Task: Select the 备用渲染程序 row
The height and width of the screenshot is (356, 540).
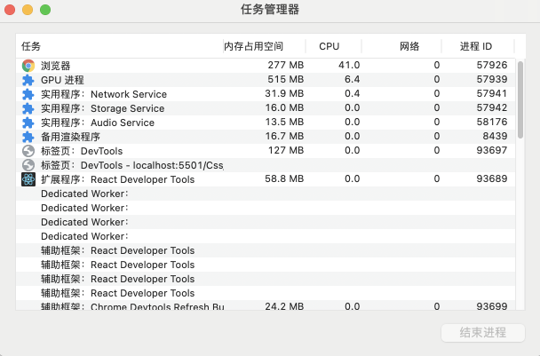Action: pyautogui.click(x=266, y=137)
